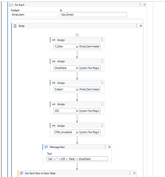Open options of Offer_Accepted Assign activity
This screenshot has width=165, height=177.
pos(102,126)
